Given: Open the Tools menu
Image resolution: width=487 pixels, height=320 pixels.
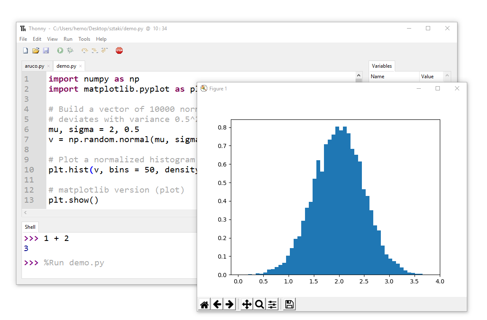Looking at the screenshot, I should point(84,39).
